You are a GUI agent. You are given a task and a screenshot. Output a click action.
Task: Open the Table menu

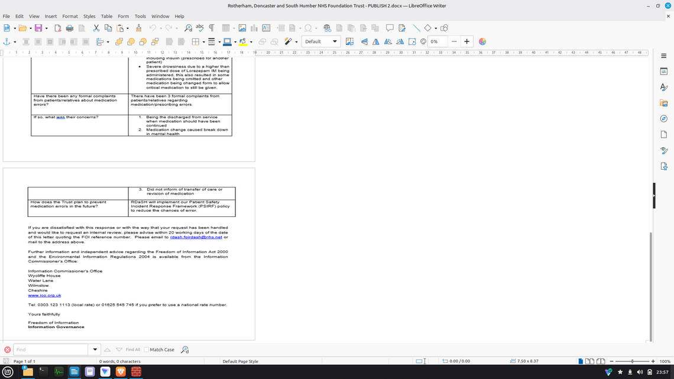106,16
